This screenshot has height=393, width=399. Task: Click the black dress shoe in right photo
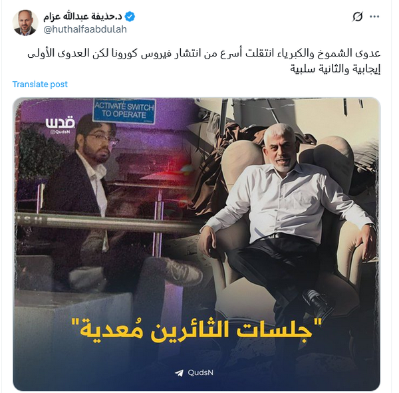318,303
